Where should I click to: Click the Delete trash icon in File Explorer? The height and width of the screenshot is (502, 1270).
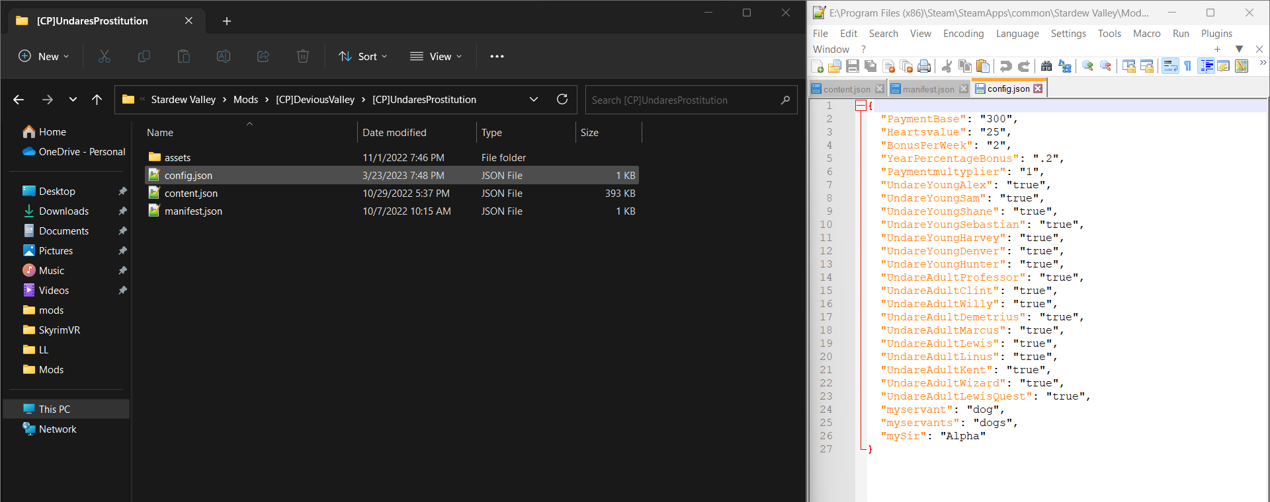pyautogui.click(x=303, y=57)
